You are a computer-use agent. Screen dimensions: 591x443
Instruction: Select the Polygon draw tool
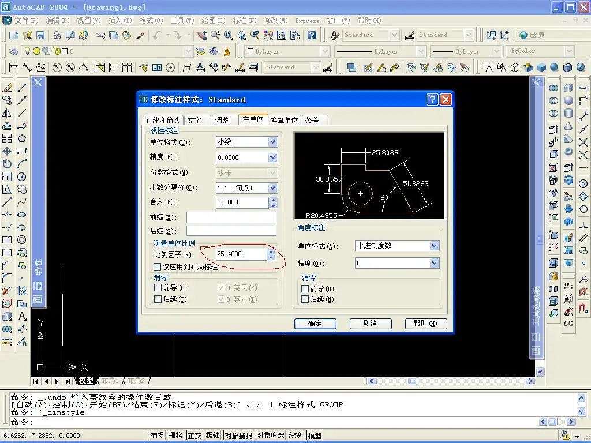click(x=22, y=138)
